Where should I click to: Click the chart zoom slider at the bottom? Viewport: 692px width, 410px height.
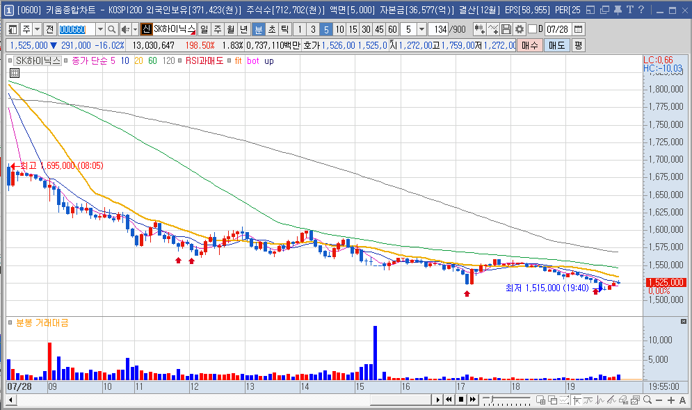[506, 400]
